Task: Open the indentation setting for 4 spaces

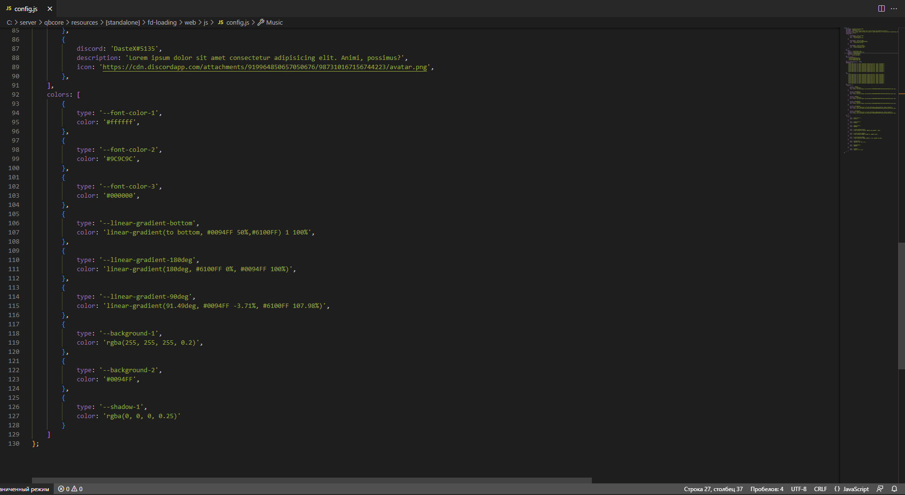Action: (x=767, y=489)
